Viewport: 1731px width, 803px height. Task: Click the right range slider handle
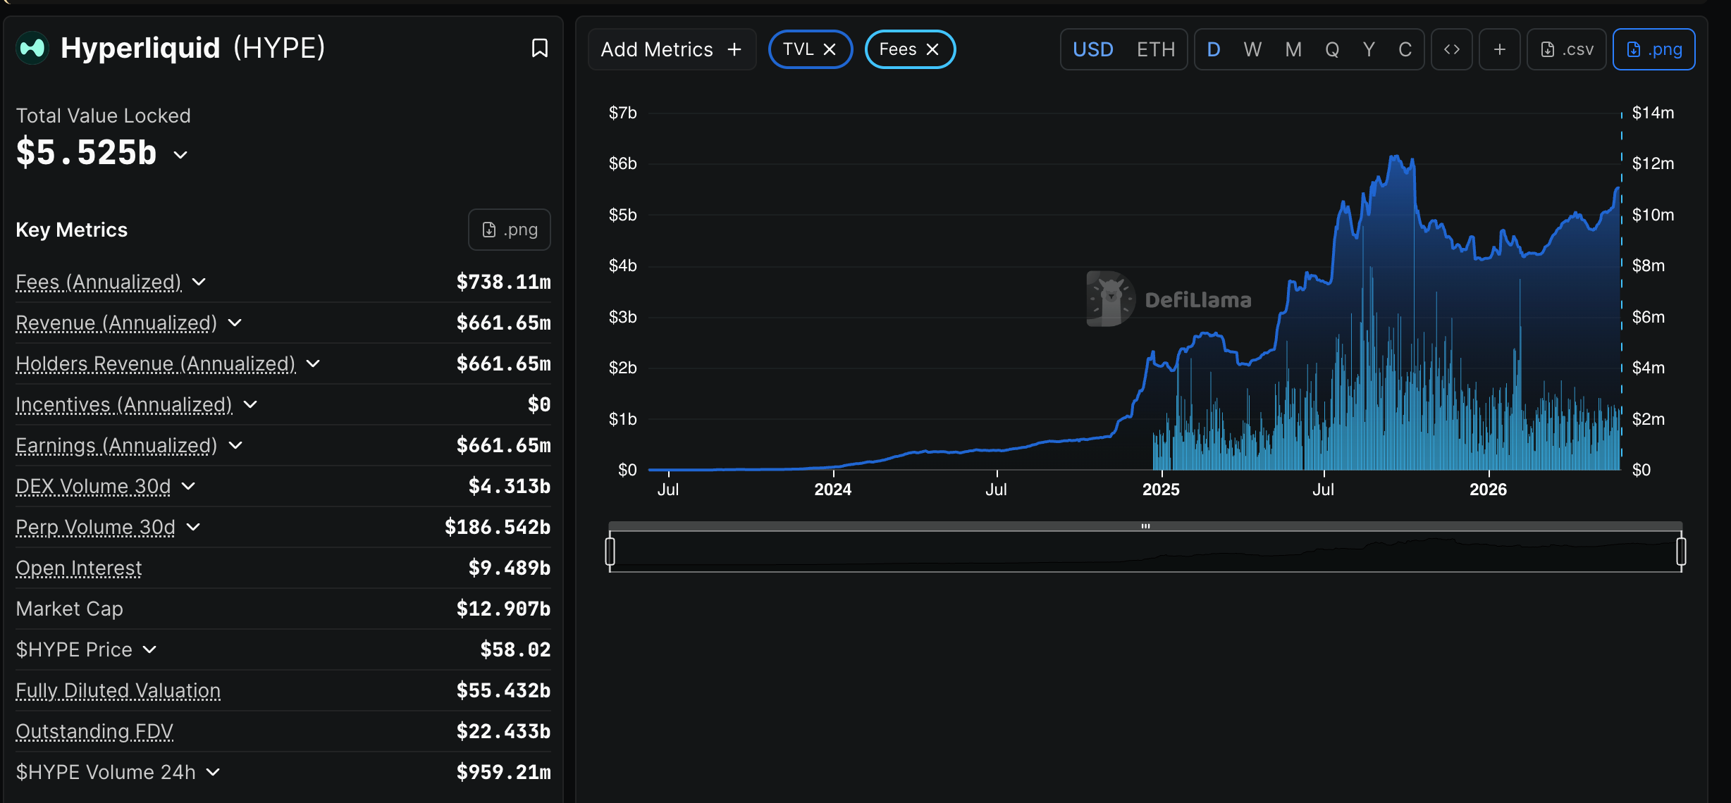1681,551
